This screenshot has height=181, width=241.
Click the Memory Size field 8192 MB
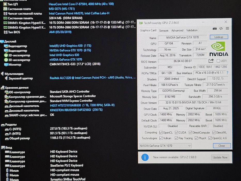(x=170, y=97)
